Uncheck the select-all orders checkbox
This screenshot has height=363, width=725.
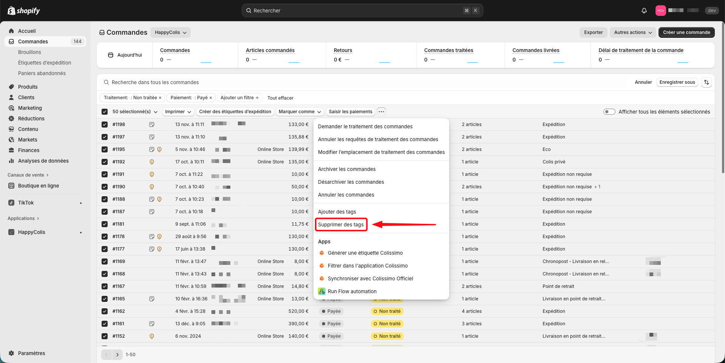click(x=105, y=112)
